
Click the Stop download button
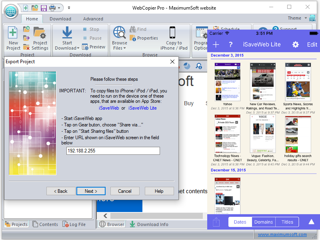[x=91, y=29]
